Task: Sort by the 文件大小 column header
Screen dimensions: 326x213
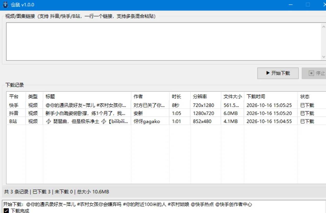Action: pyautogui.click(x=232, y=96)
